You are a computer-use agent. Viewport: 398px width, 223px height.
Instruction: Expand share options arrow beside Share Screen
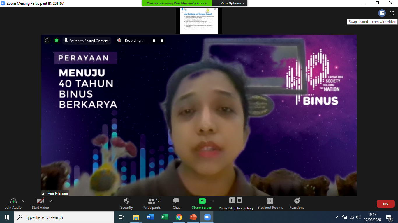(x=213, y=201)
